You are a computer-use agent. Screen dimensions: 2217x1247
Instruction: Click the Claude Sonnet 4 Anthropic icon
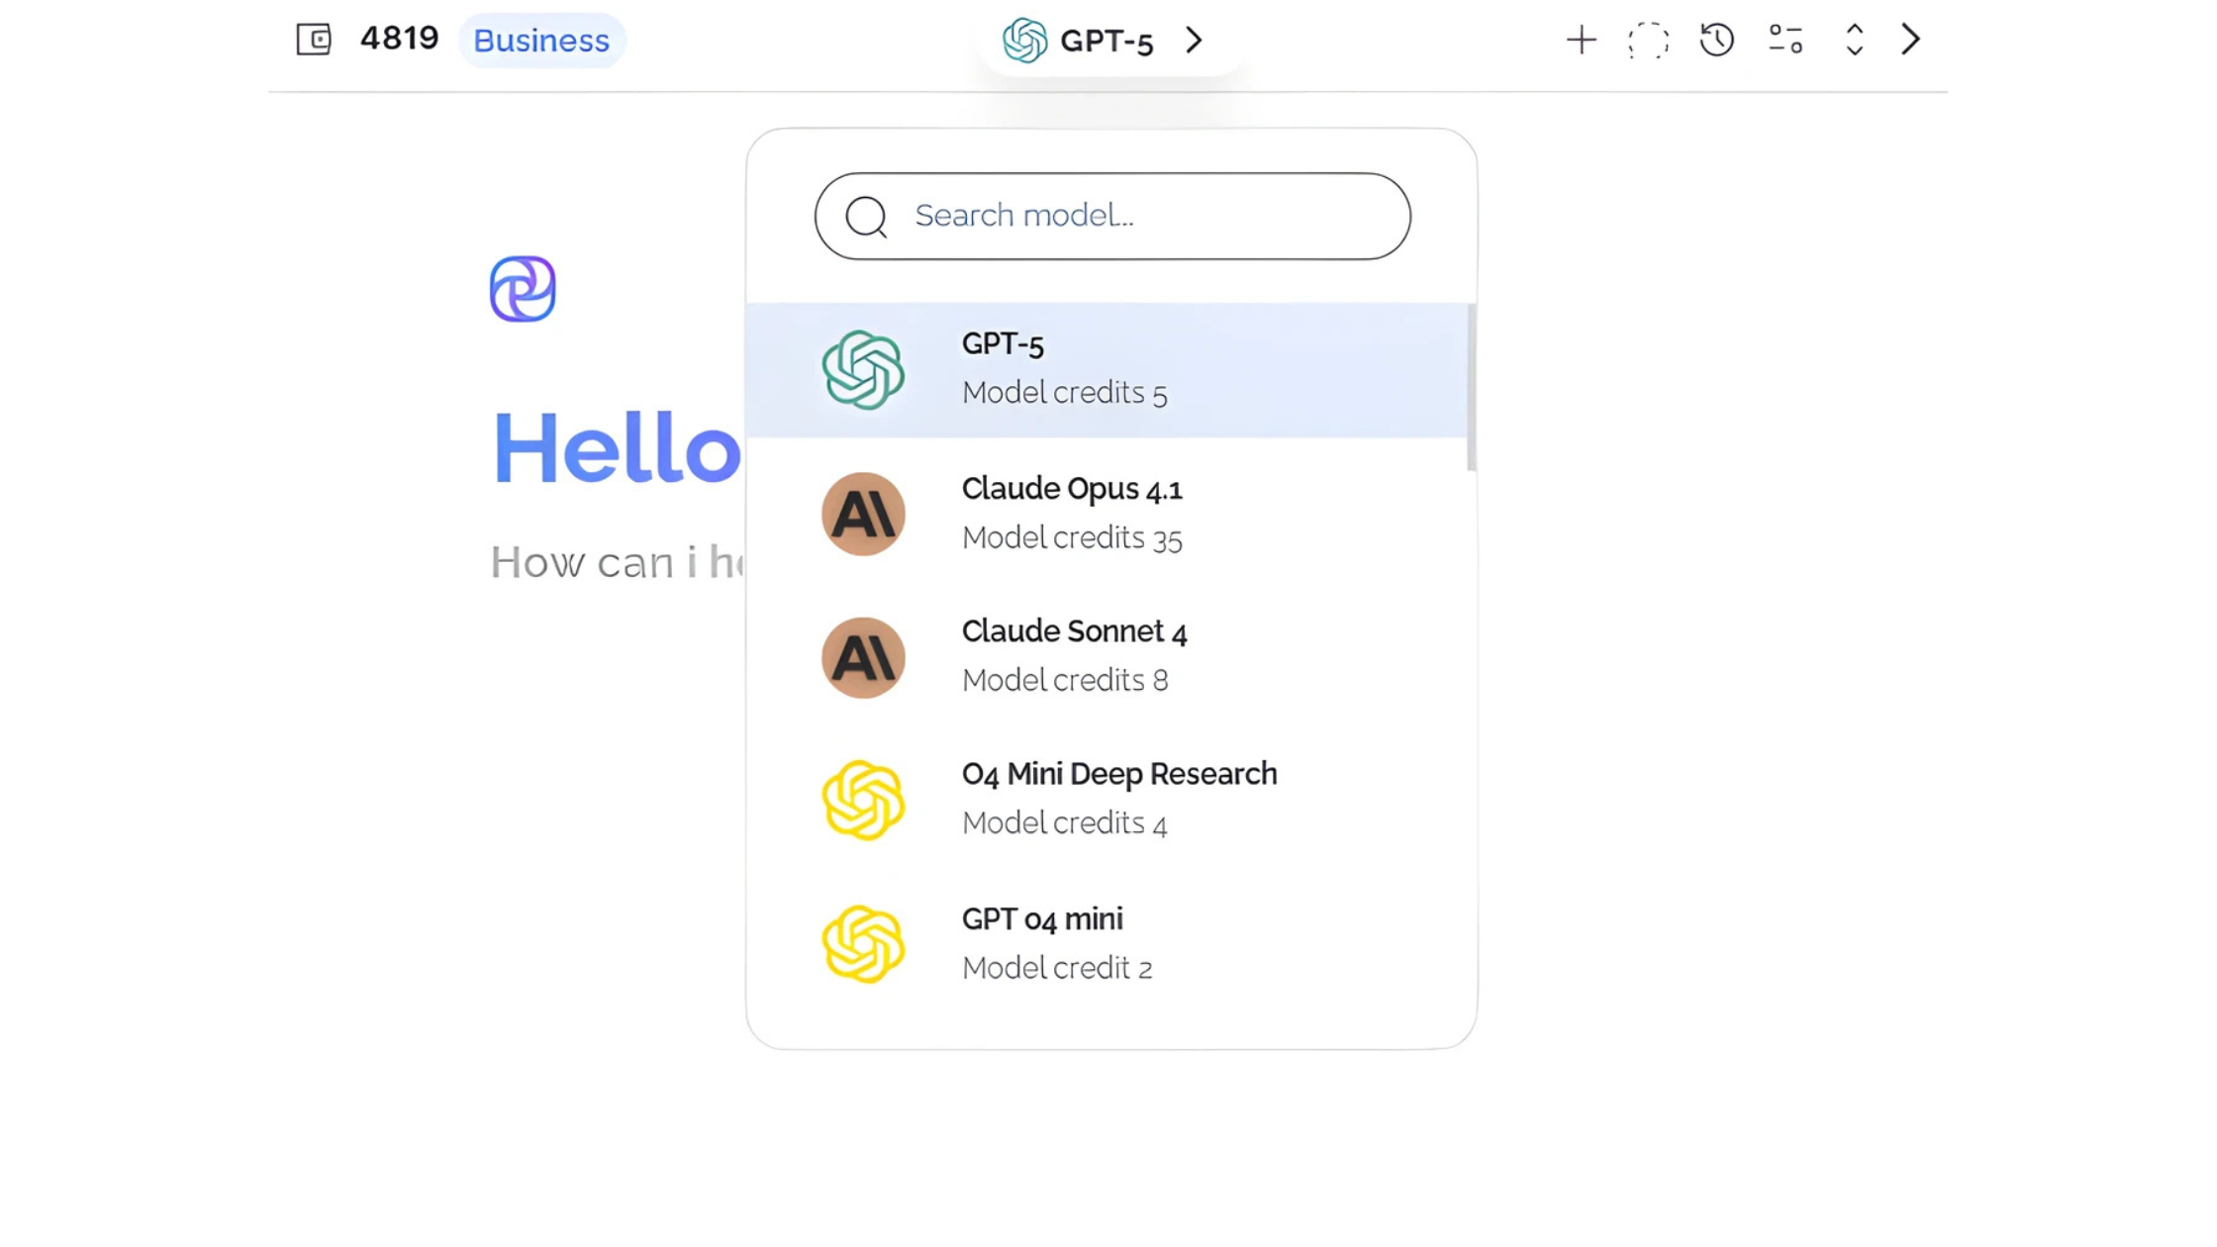click(863, 657)
